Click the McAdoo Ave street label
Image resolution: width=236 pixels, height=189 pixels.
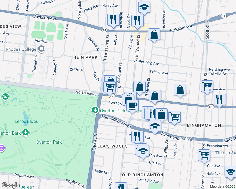[149, 181]
